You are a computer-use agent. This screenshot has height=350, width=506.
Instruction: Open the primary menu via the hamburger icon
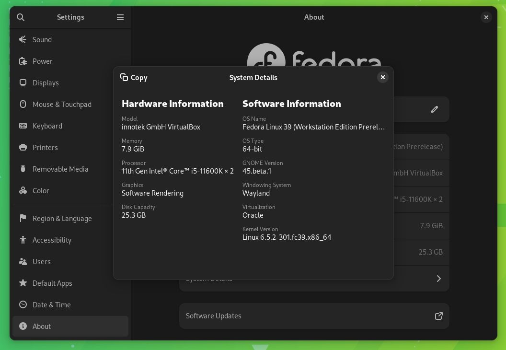point(120,17)
